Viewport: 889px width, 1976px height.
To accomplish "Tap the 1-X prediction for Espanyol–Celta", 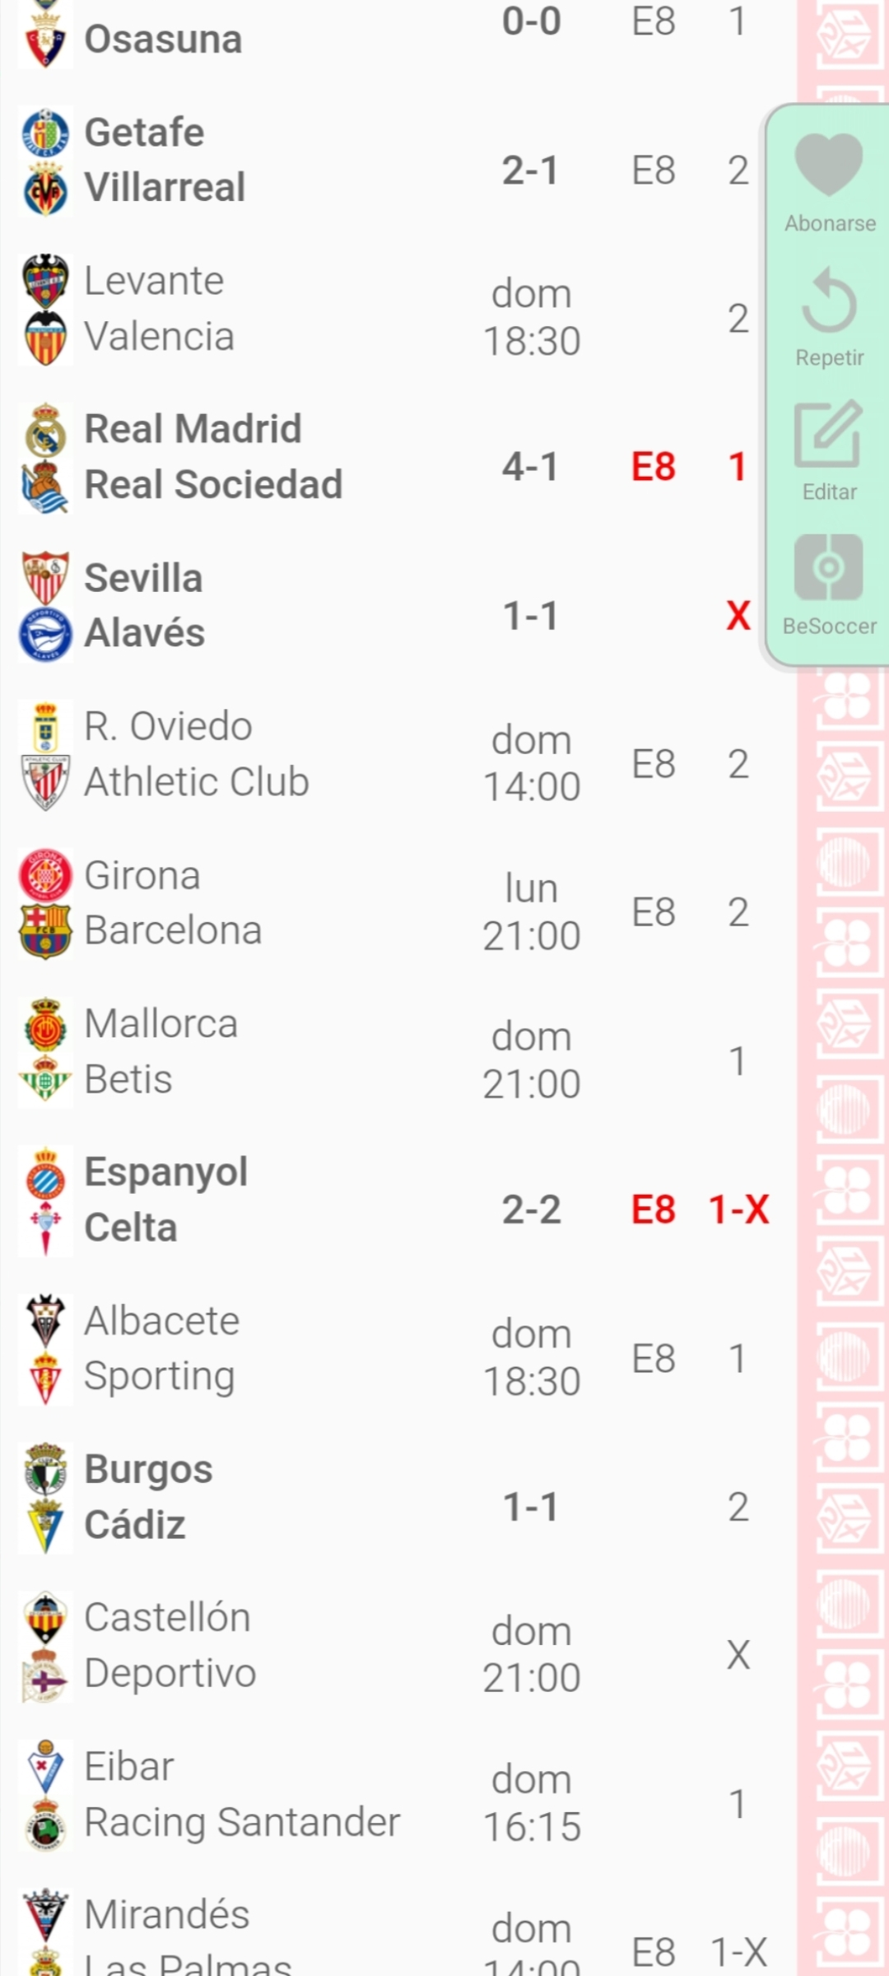I will pos(738,1209).
